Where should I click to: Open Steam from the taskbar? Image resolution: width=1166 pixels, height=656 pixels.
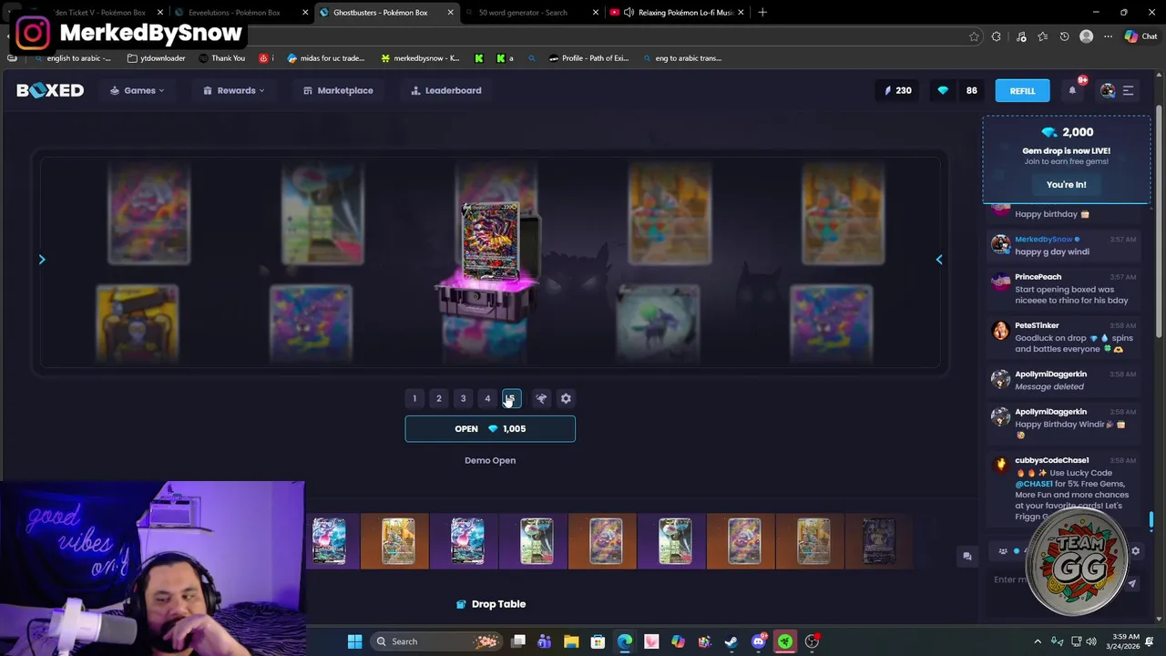pos(731,641)
